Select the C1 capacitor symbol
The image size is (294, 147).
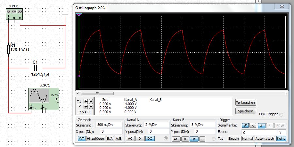(x=36, y=68)
